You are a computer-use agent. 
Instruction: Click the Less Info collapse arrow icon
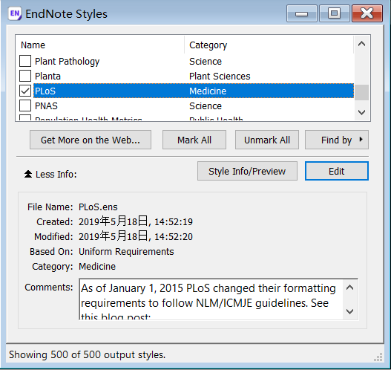pyautogui.click(x=28, y=174)
